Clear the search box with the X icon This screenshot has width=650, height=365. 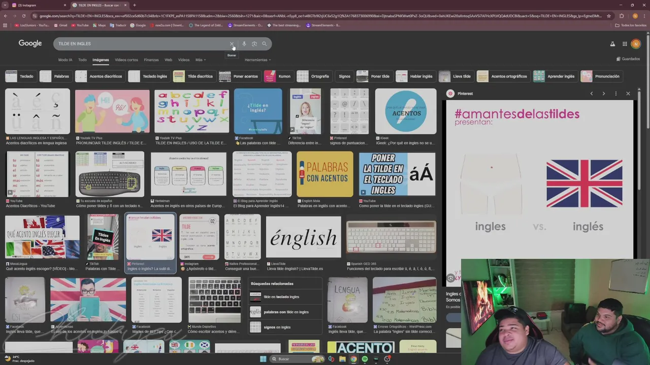tap(232, 44)
